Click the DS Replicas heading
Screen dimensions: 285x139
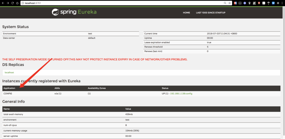13,65
